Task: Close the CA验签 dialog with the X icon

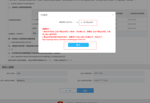Action: [x=113, y=15]
